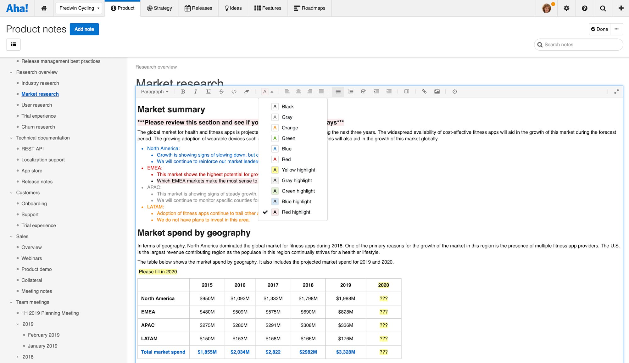The width and height of the screenshot is (629, 363).
Task: Click the Add note button
Action: [84, 29]
